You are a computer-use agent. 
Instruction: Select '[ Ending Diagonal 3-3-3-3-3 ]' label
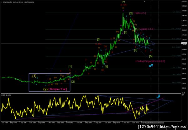coord(150,61)
